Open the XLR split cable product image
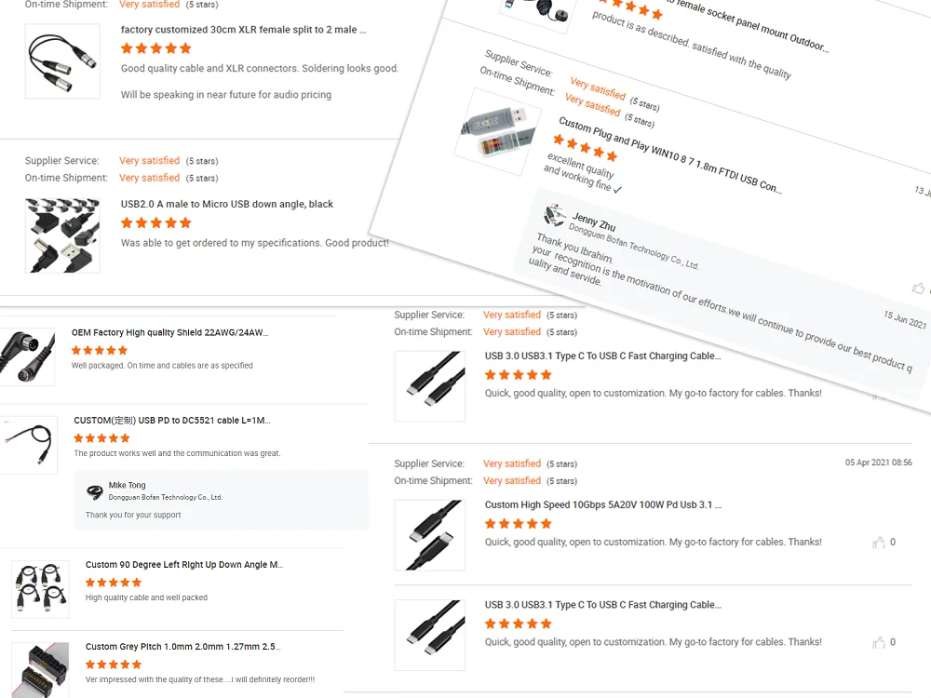Viewport: 931px width, 698px height. 62,61
